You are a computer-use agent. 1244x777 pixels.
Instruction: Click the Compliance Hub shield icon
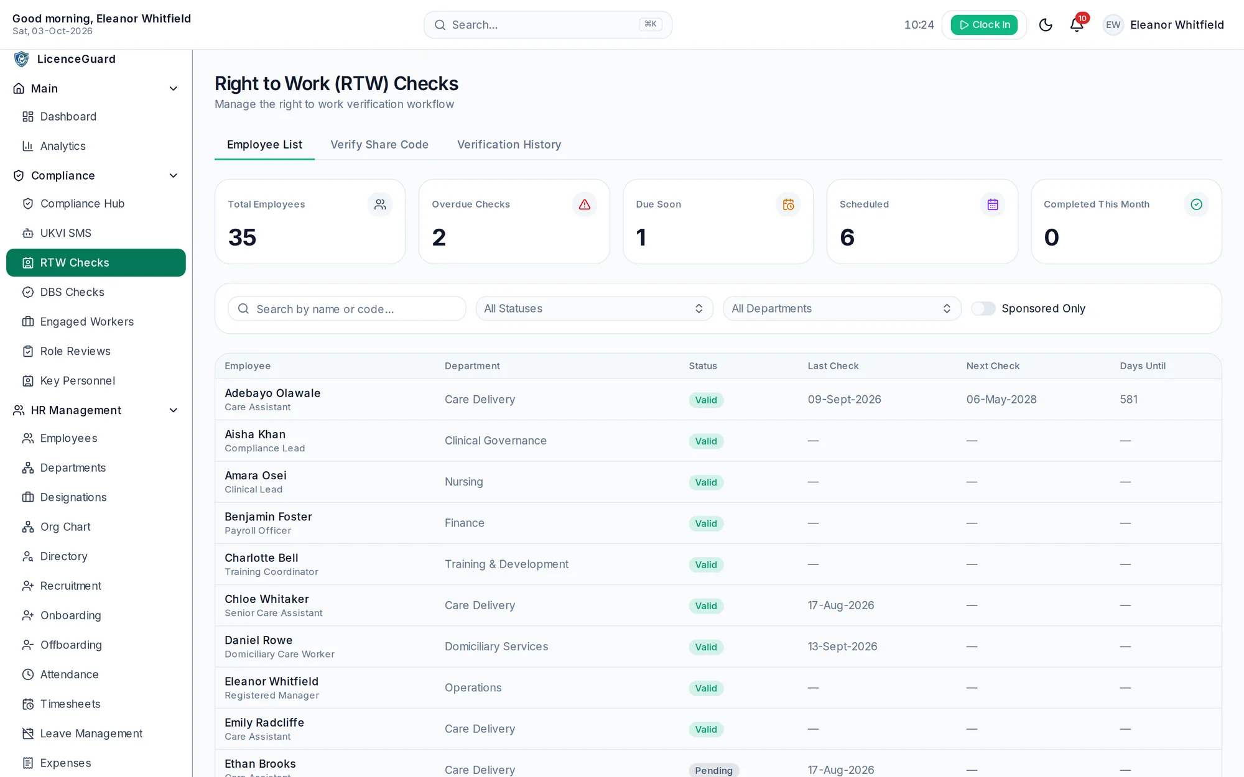[28, 204]
